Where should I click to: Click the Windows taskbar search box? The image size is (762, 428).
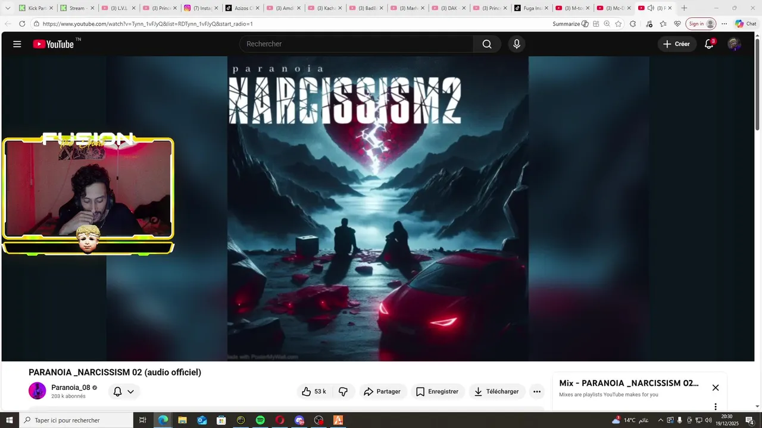tap(76, 420)
